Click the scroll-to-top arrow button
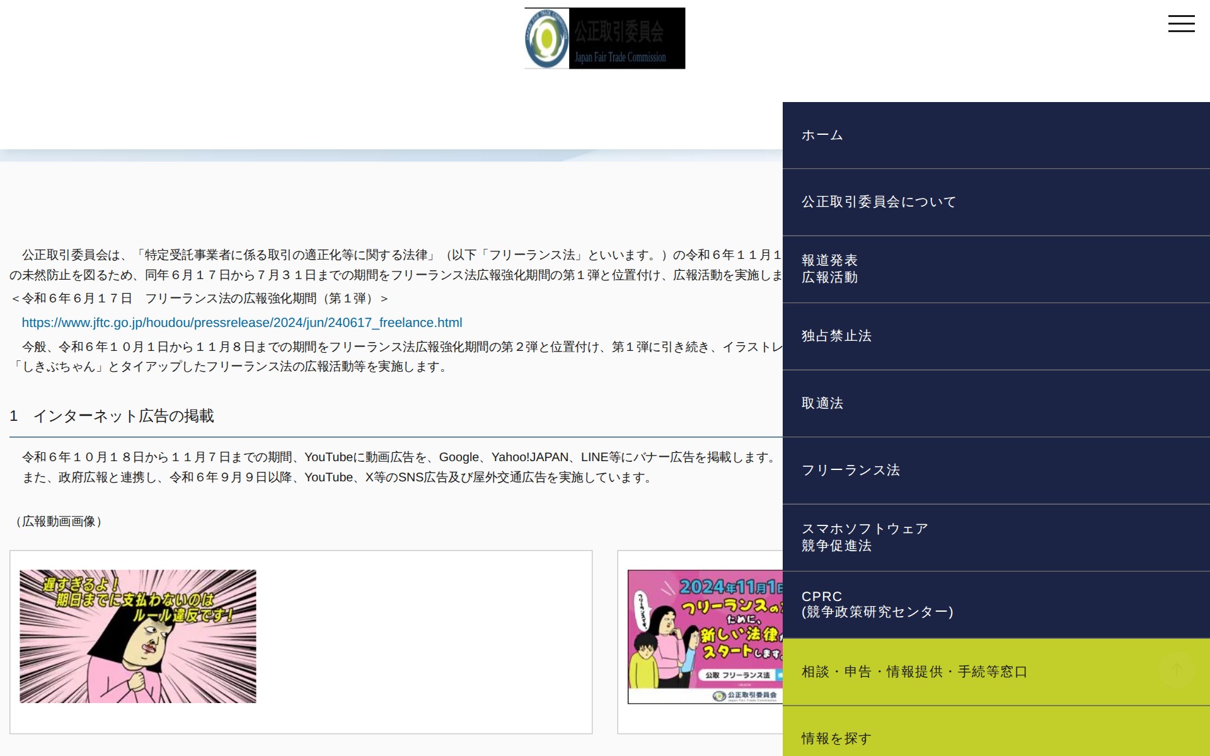1210x756 pixels. click(1176, 670)
